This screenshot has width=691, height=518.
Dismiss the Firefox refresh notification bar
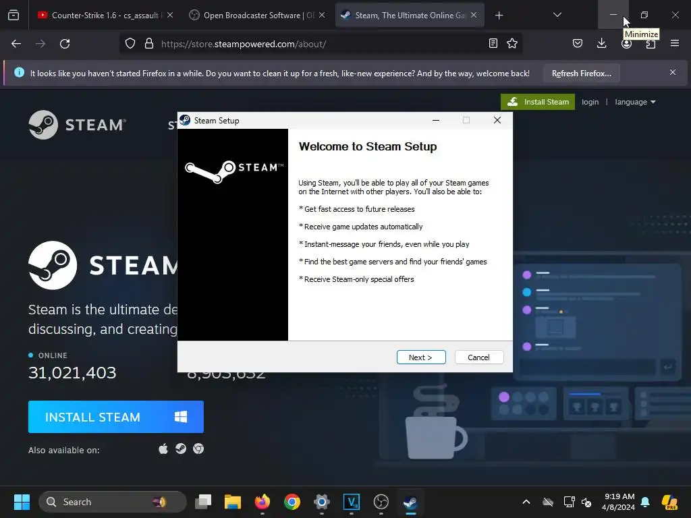click(673, 72)
